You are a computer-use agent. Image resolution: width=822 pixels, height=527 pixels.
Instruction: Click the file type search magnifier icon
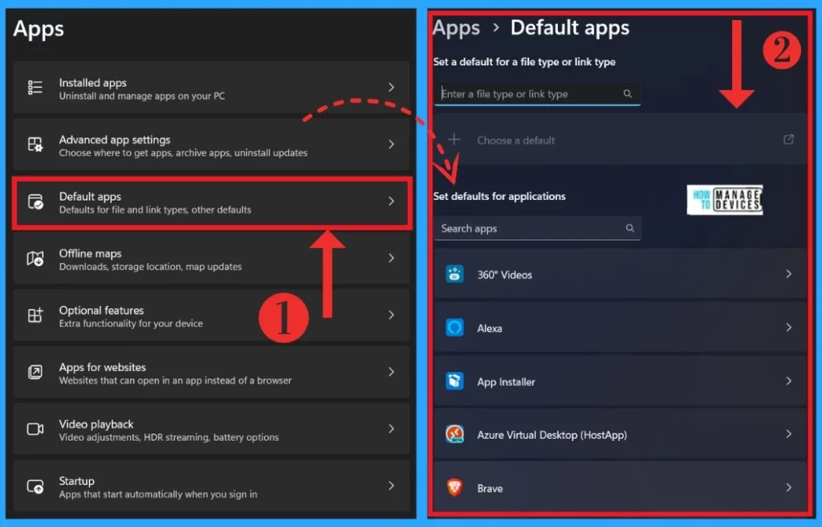pos(628,93)
